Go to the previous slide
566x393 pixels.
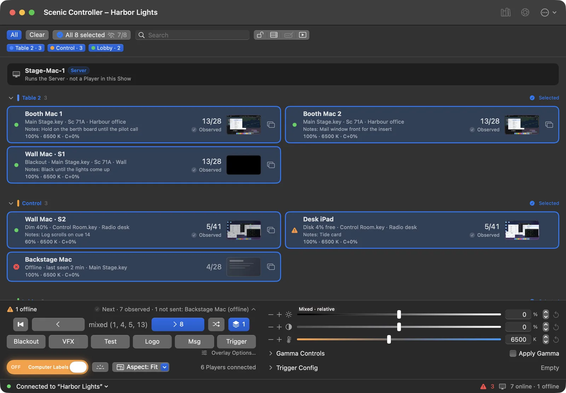[58, 324]
